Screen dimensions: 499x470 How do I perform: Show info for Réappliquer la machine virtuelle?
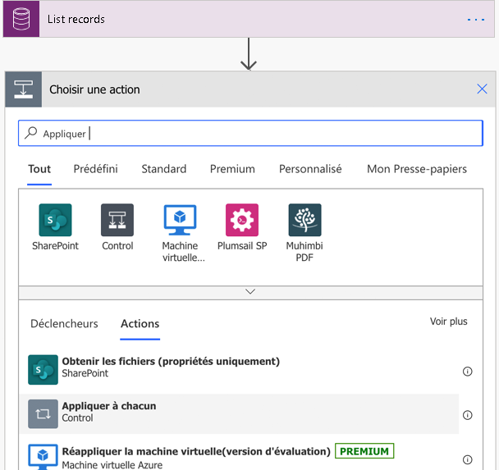468,459
